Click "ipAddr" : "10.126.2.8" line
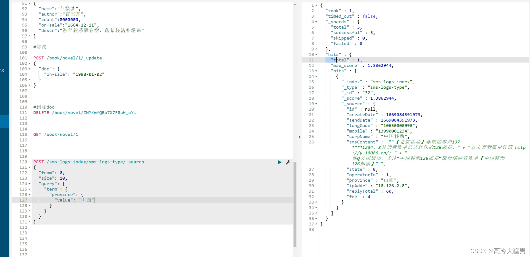 click(x=378, y=186)
